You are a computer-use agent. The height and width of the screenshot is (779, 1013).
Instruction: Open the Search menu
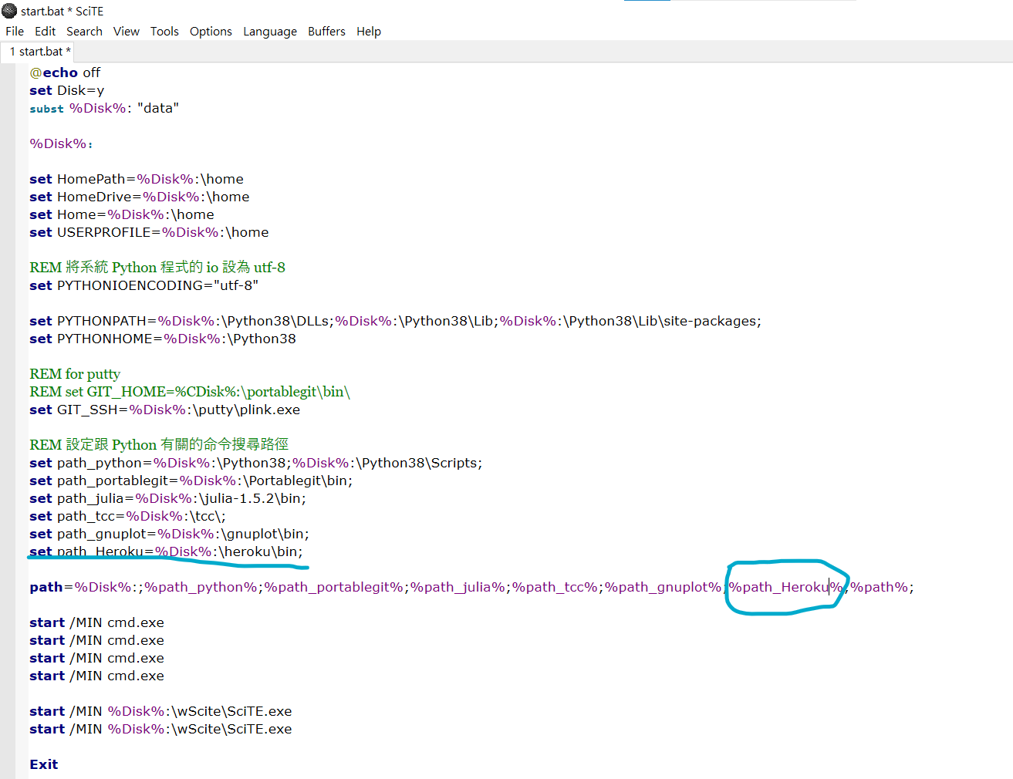84,32
